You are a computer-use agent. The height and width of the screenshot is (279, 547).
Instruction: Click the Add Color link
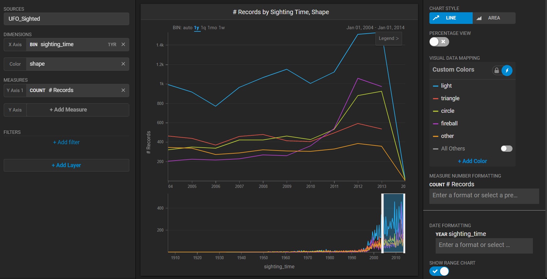472,161
